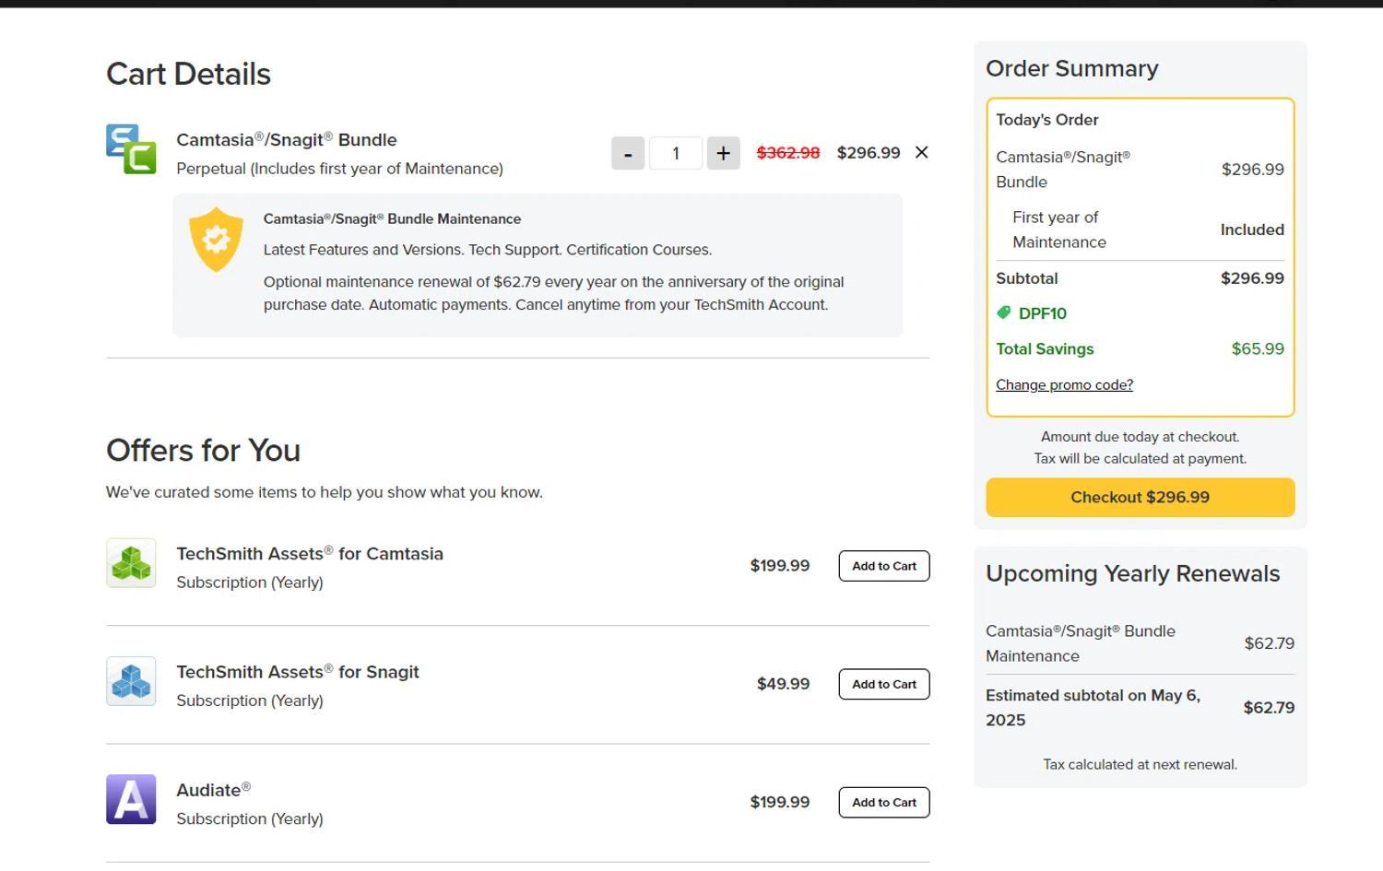The height and width of the screenshot is (871, 1383).
Task: Click the discounted $296.99 cart item price
Action: tap(869, 153)
